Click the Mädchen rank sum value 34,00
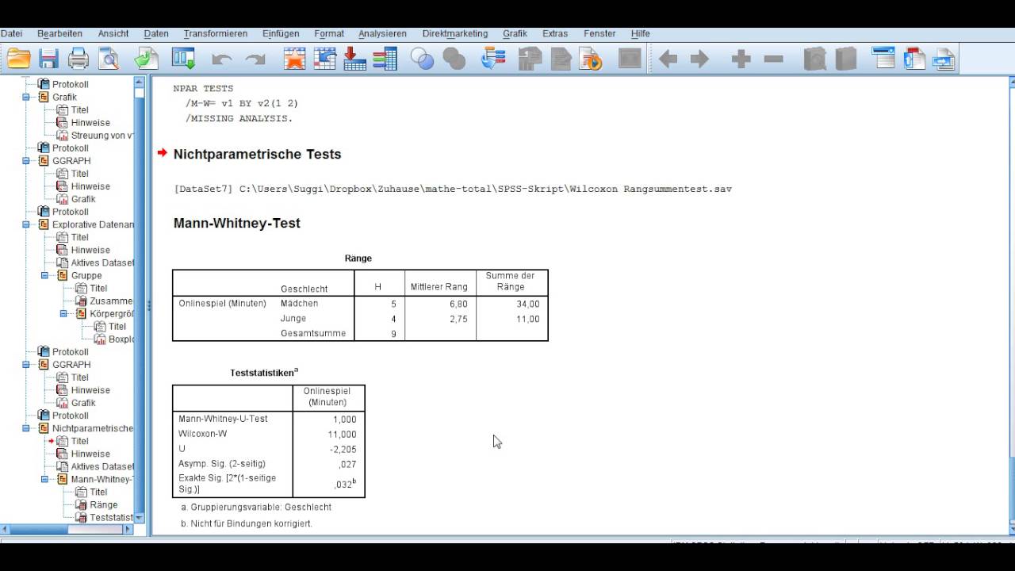Image resolution: width=1015 pixels, height=571 pixels. (527, 304)
